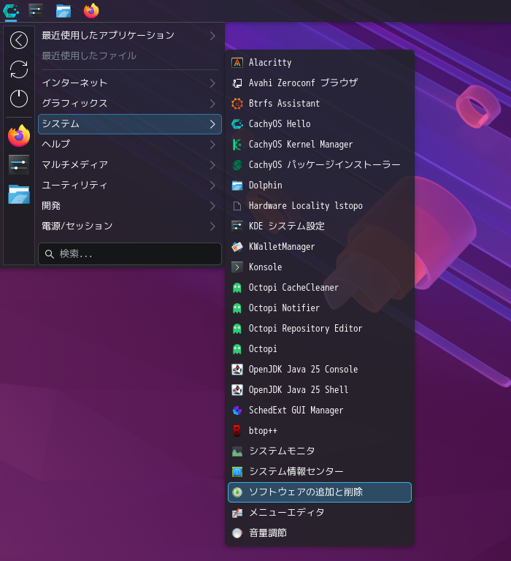Select the 開発 category
The width and height of the screenshot is (511, 561).
tap(130, 206)
